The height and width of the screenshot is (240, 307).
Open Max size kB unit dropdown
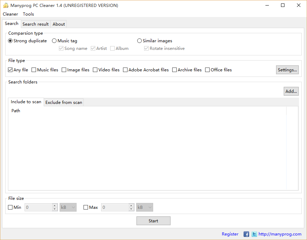coord(144,207)
